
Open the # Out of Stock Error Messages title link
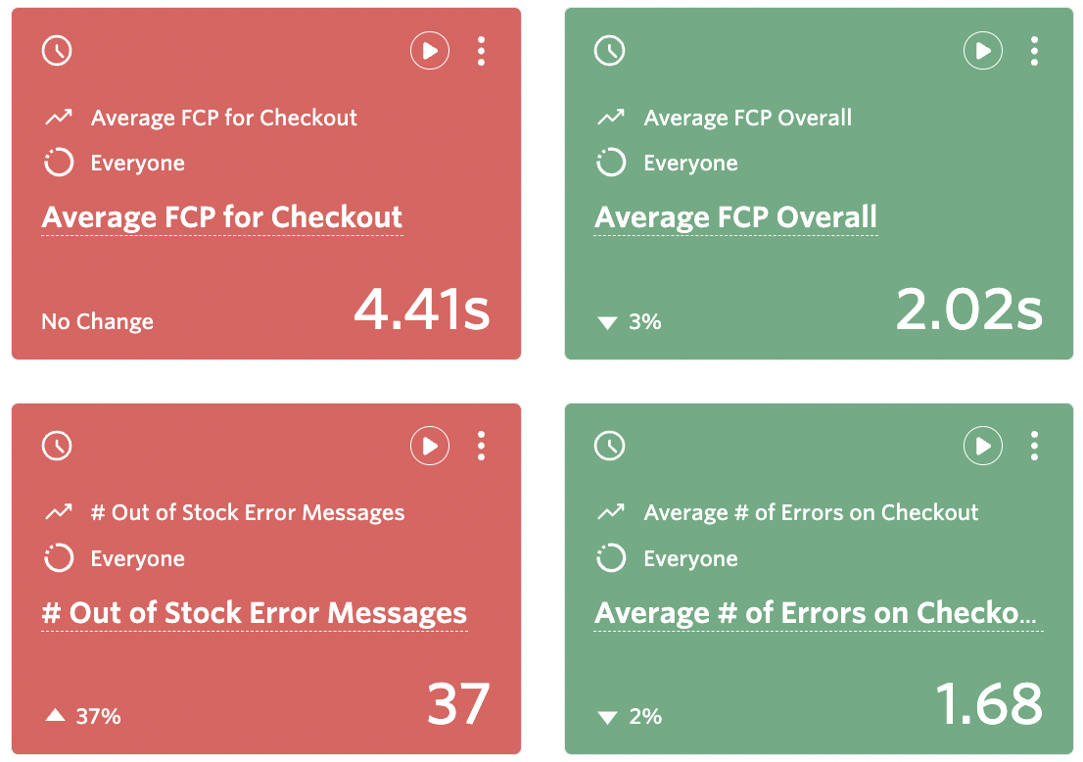click(254, 612)
